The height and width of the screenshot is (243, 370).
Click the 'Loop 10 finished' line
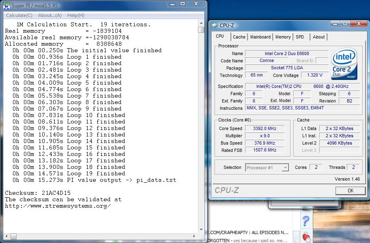pos(69,115)
